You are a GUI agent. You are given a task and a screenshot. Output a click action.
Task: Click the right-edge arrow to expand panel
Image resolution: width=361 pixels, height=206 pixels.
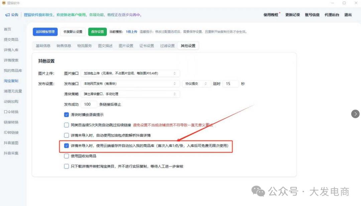point(355,114)
